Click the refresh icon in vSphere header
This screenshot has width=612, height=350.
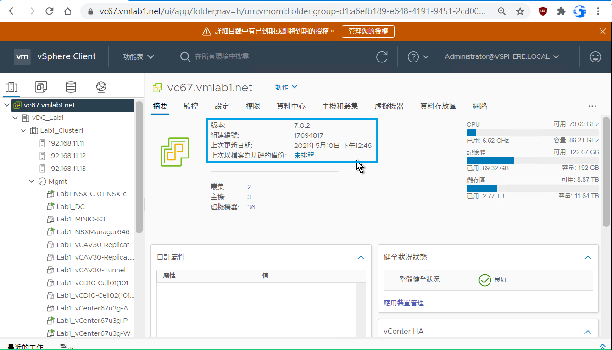coord(382,57)
